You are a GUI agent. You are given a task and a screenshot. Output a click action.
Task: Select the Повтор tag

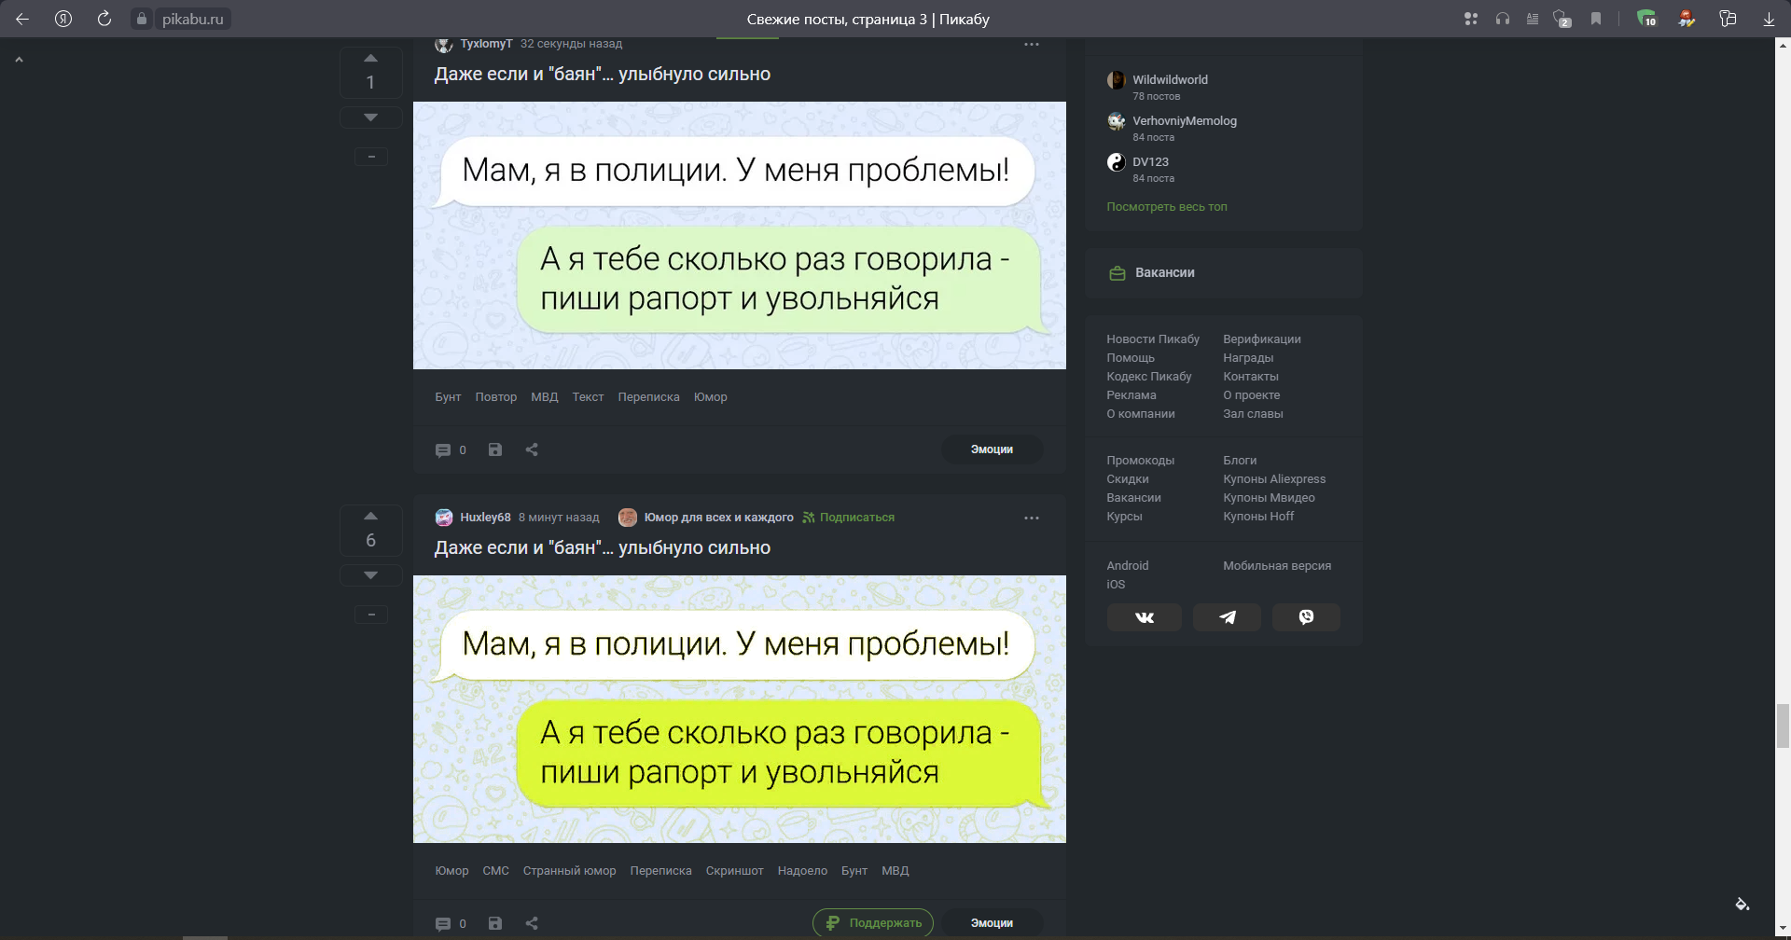click(x=495, y=397)
